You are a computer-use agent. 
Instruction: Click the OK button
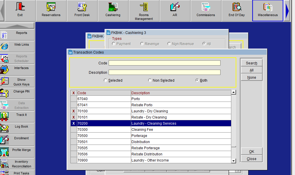pos(251,152)
